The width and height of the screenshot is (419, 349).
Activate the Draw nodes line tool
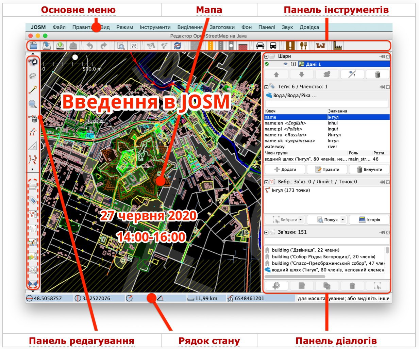(x=33, y=90)
